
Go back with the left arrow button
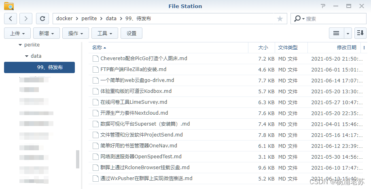tap(11, 19)
